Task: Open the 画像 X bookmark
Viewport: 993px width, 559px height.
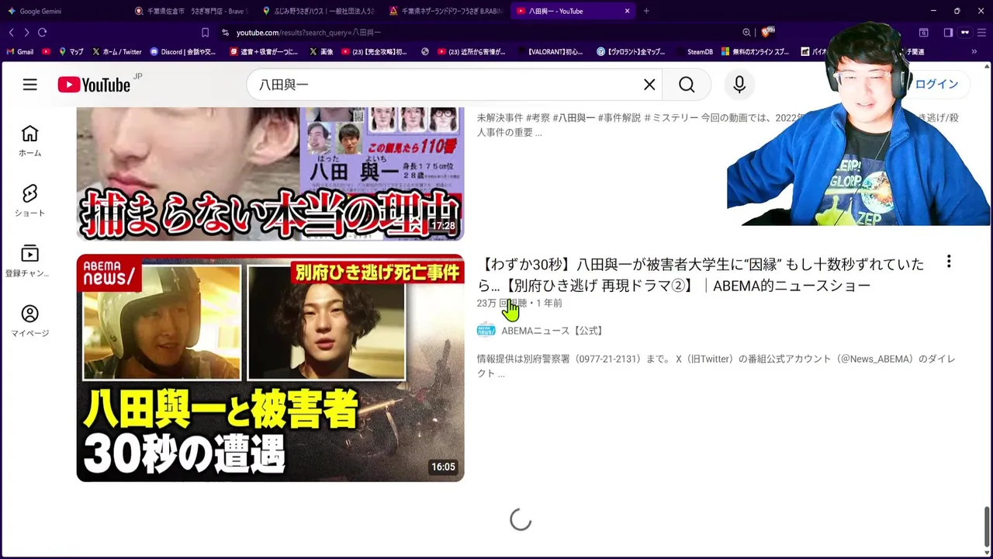Action: 321,52
